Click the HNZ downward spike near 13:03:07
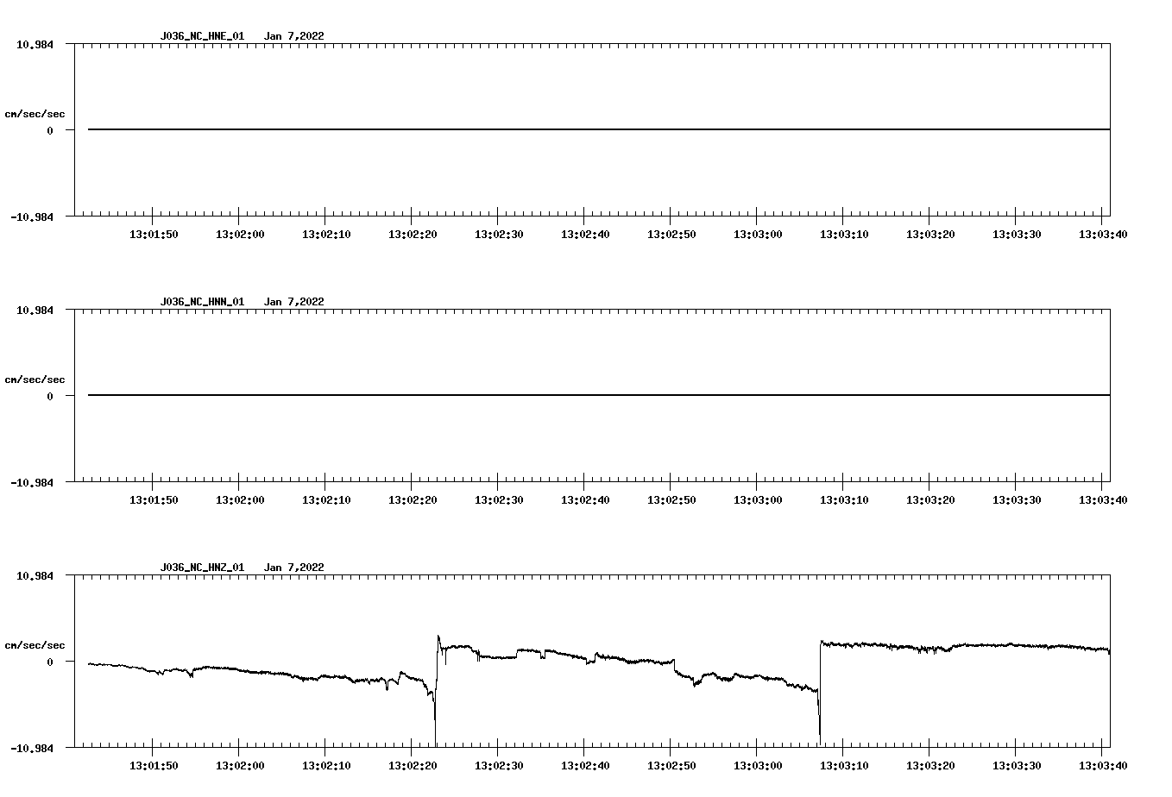The width and height of the screenshot is (1172, 797). point(819,716)
